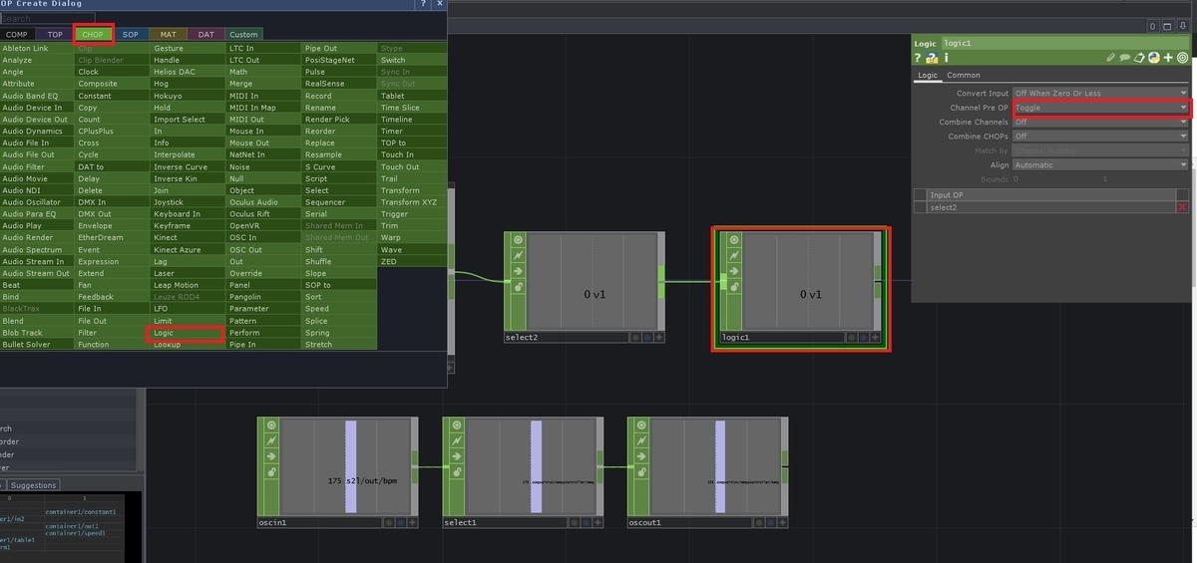Toggle lock flag on select2 node
Viewport: 1197px width, 563px height.
519,287
